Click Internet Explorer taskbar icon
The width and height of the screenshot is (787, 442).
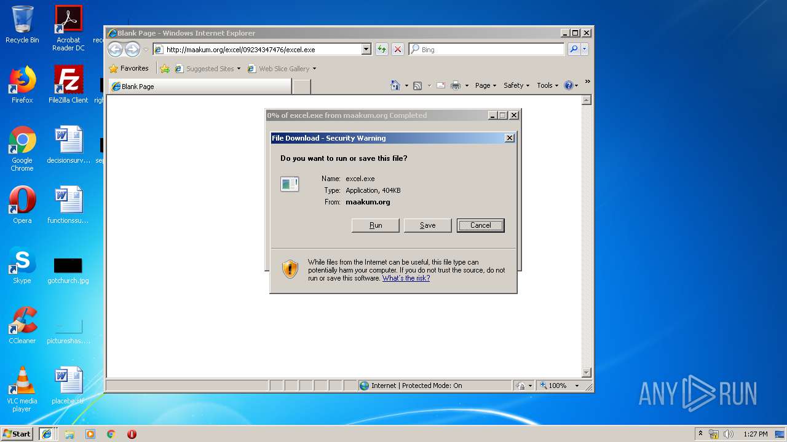click(47, 433)
